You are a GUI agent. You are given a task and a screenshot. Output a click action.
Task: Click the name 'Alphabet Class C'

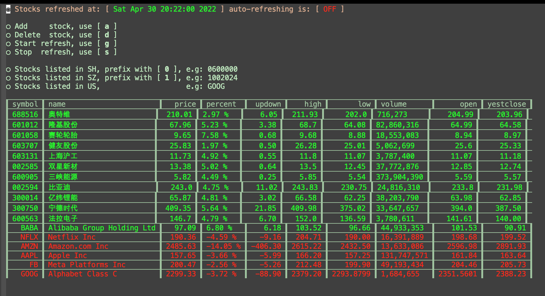click(83, 274)
